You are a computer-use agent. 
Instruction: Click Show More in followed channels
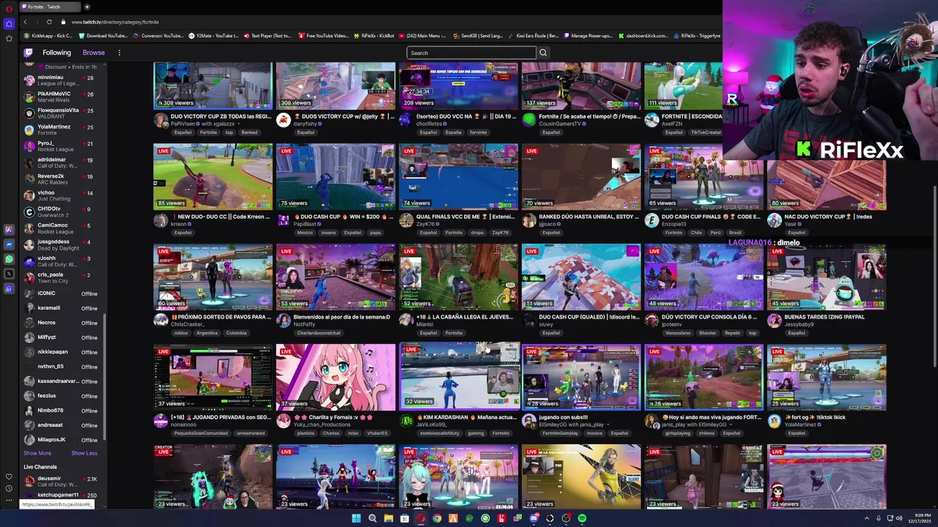tap(37, 453)
